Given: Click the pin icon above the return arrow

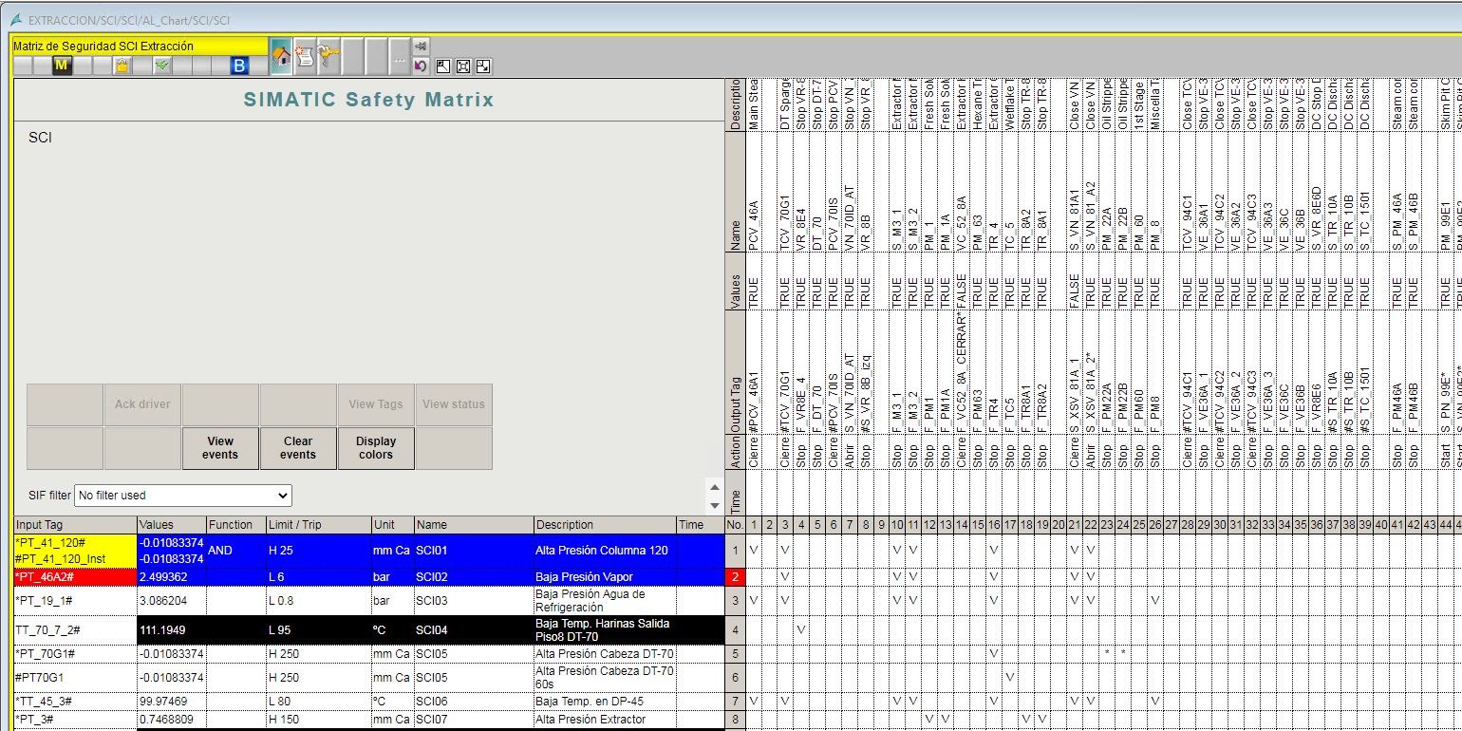Looking at the screenshot, I should click(x=421, y=46).
